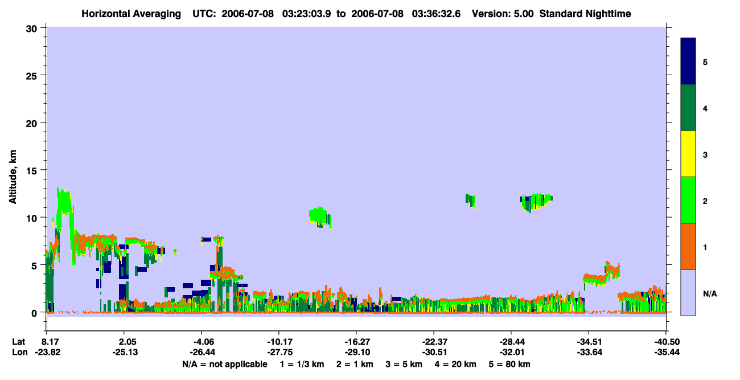Click the orange color bar segment 1
Screen dimensions: 740x380
click(x=688, y=246)
